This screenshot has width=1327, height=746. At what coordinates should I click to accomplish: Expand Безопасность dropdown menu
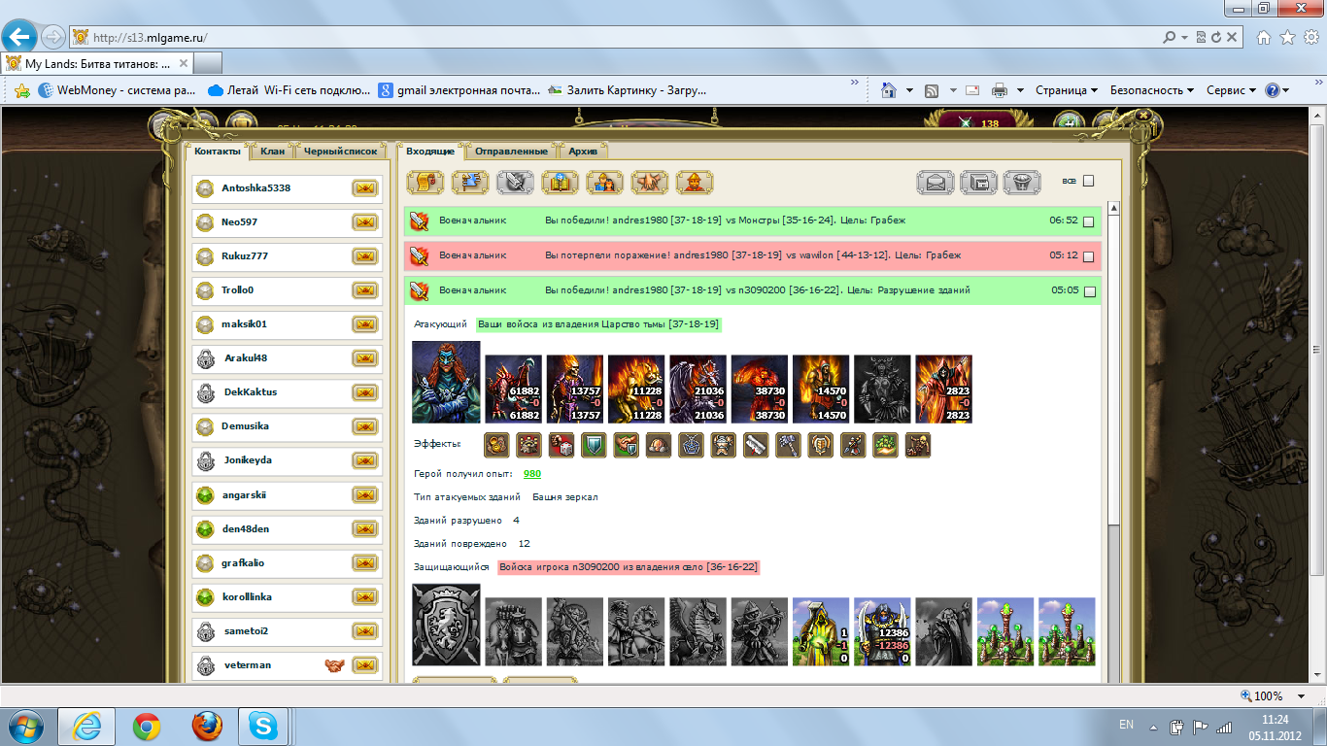[x=1153, y=90]
